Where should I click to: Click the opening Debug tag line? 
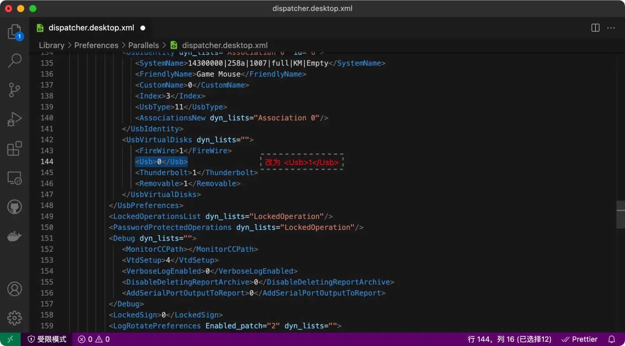(152, 238)
